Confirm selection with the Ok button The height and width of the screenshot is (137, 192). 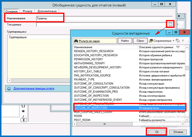point(157,132)
